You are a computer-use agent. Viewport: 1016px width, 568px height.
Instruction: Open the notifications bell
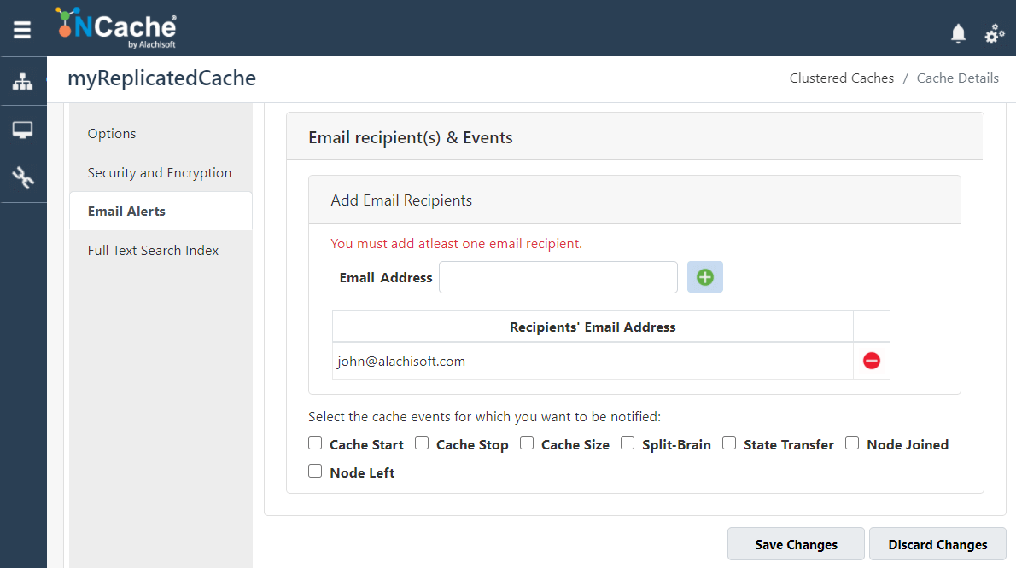[958, 33]
